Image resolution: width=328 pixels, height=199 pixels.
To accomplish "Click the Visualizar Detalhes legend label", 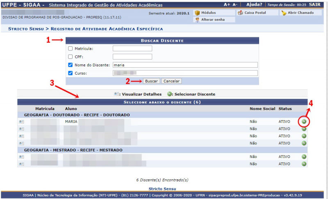I will (141, 94).
